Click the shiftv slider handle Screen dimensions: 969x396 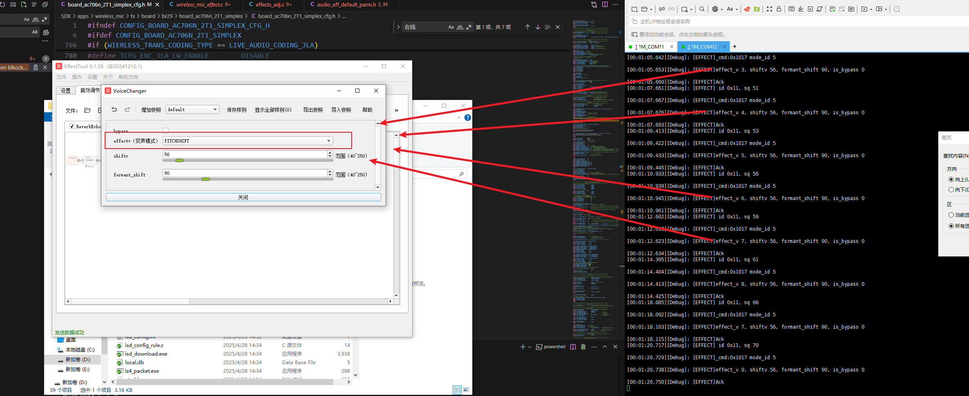click(179, 160)
